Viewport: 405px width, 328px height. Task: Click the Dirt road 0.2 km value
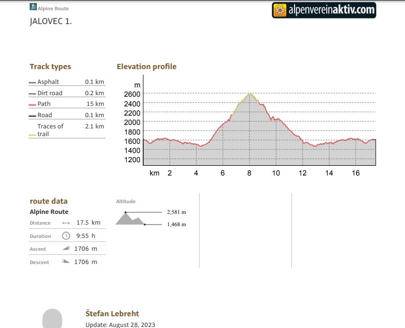[x=95, y=93]
